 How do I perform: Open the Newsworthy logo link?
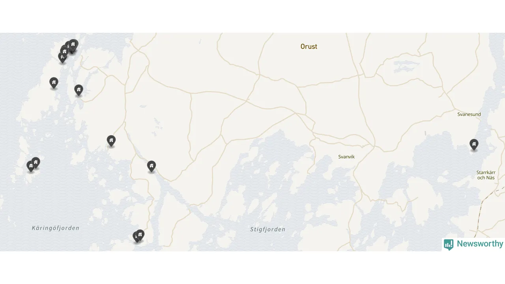click(473, 244)
